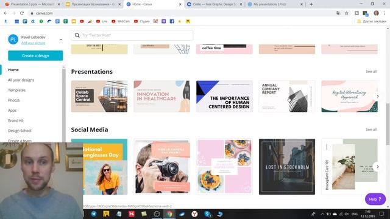
Task: Show next Presentations templates with arrow
Action: 378,96
